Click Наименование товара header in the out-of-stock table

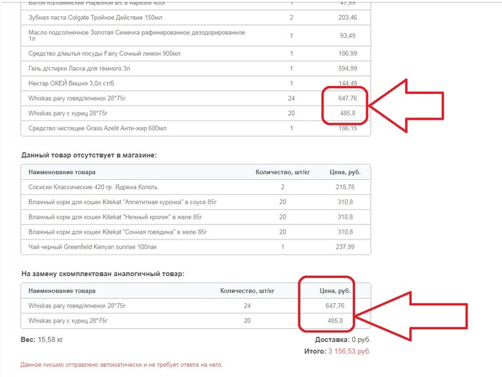click(x=62, y=172)
